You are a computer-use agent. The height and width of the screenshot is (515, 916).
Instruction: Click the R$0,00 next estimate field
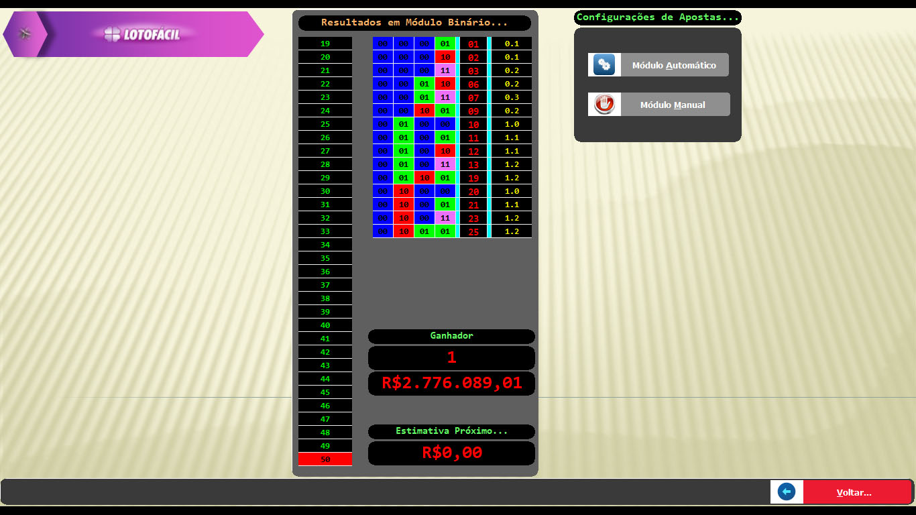pyautogui.click(x=451, y=453)
